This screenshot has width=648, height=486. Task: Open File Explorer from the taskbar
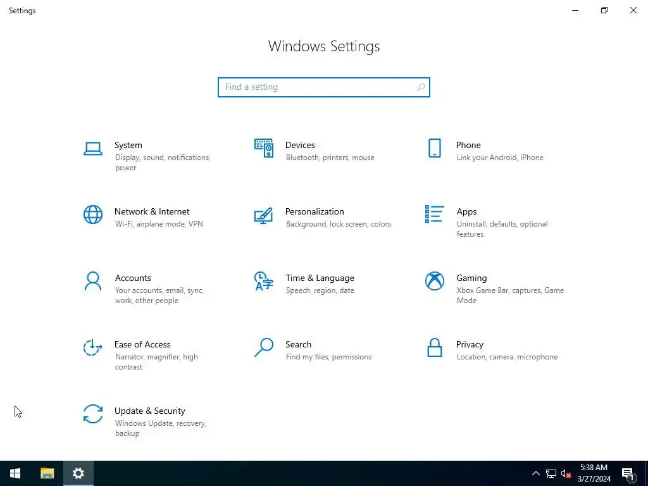[47, 473]
